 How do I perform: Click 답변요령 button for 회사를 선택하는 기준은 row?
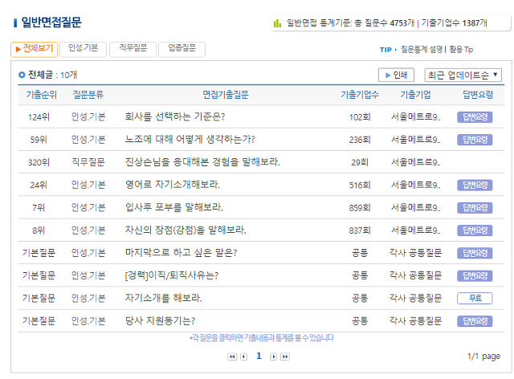coord(475,117)
